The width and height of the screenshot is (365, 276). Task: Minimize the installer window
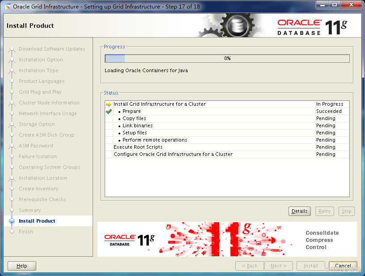pyautogui.click(x=323, y=4)
